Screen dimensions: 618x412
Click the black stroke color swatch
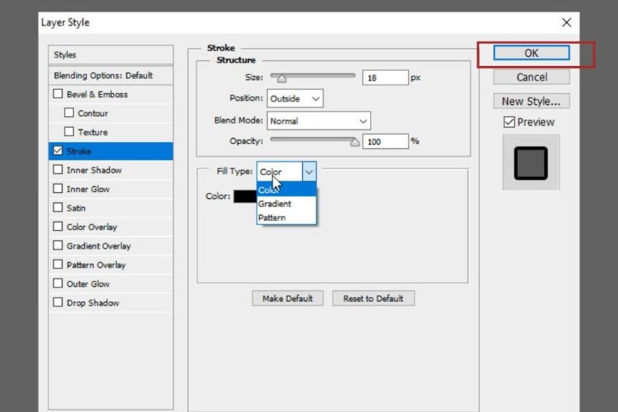[x=244, y=196]
